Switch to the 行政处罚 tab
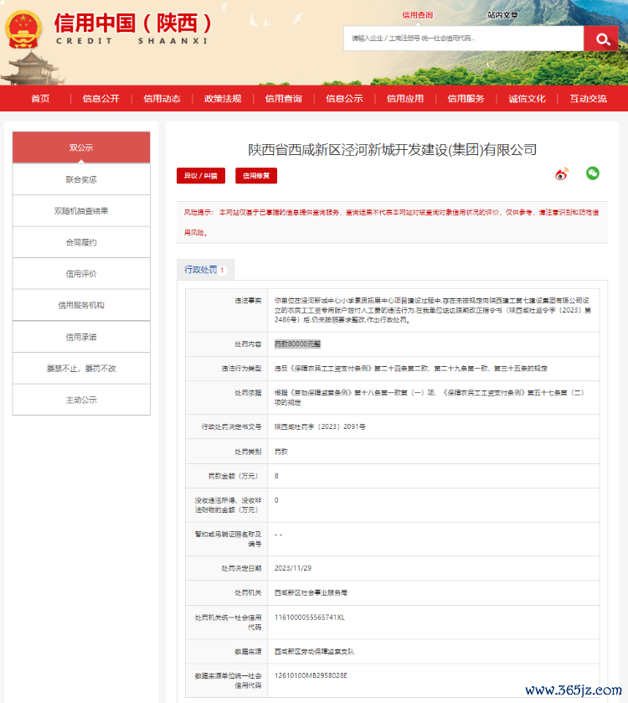The width and height of the screenshot is (628, 703). 205,270
